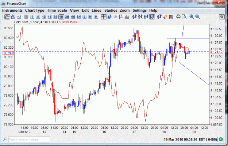The width and height of the screenshot is (228, 146).
Task: Click the pin icon at toolbar end
Action: coord(222,17)
